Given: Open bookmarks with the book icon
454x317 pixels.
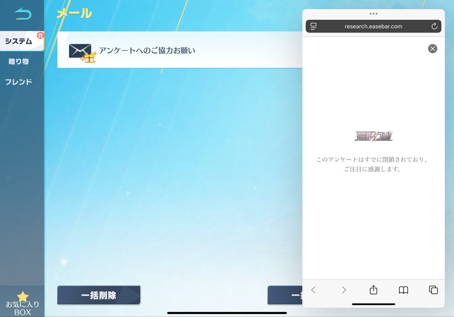Looking at the screenshot, I should coord(403,290).
